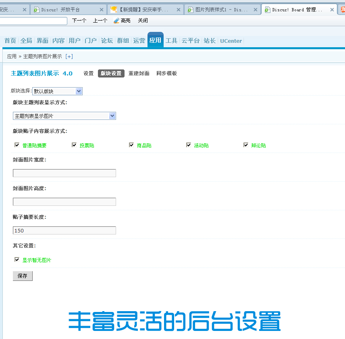Close the Discuz! Board 管理 tab
Screen dimensions: 345x339
[x=332, y=10]
